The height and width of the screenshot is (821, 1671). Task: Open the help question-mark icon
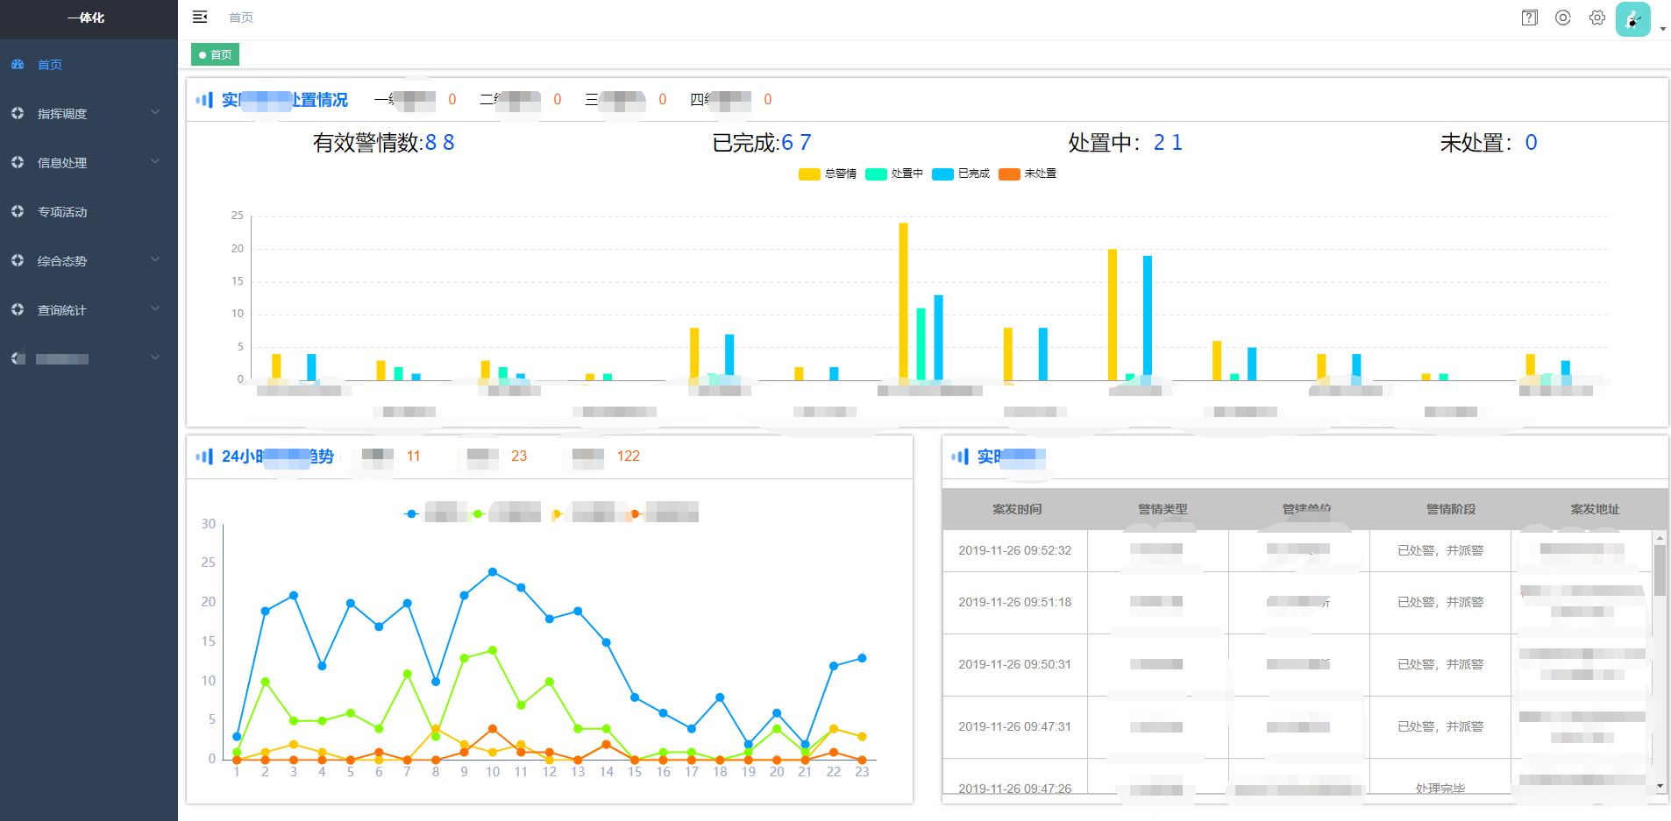(x=1530, y=18)
